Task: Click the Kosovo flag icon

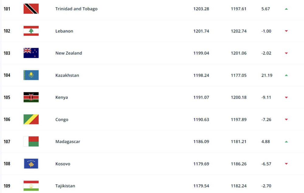Action: pyautogui.click(x=31, y=164)
